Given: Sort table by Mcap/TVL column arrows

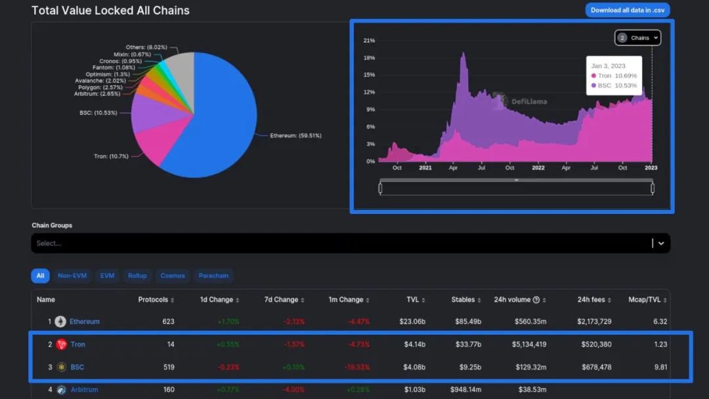Looking at the screenshot, I should [666, 300].
